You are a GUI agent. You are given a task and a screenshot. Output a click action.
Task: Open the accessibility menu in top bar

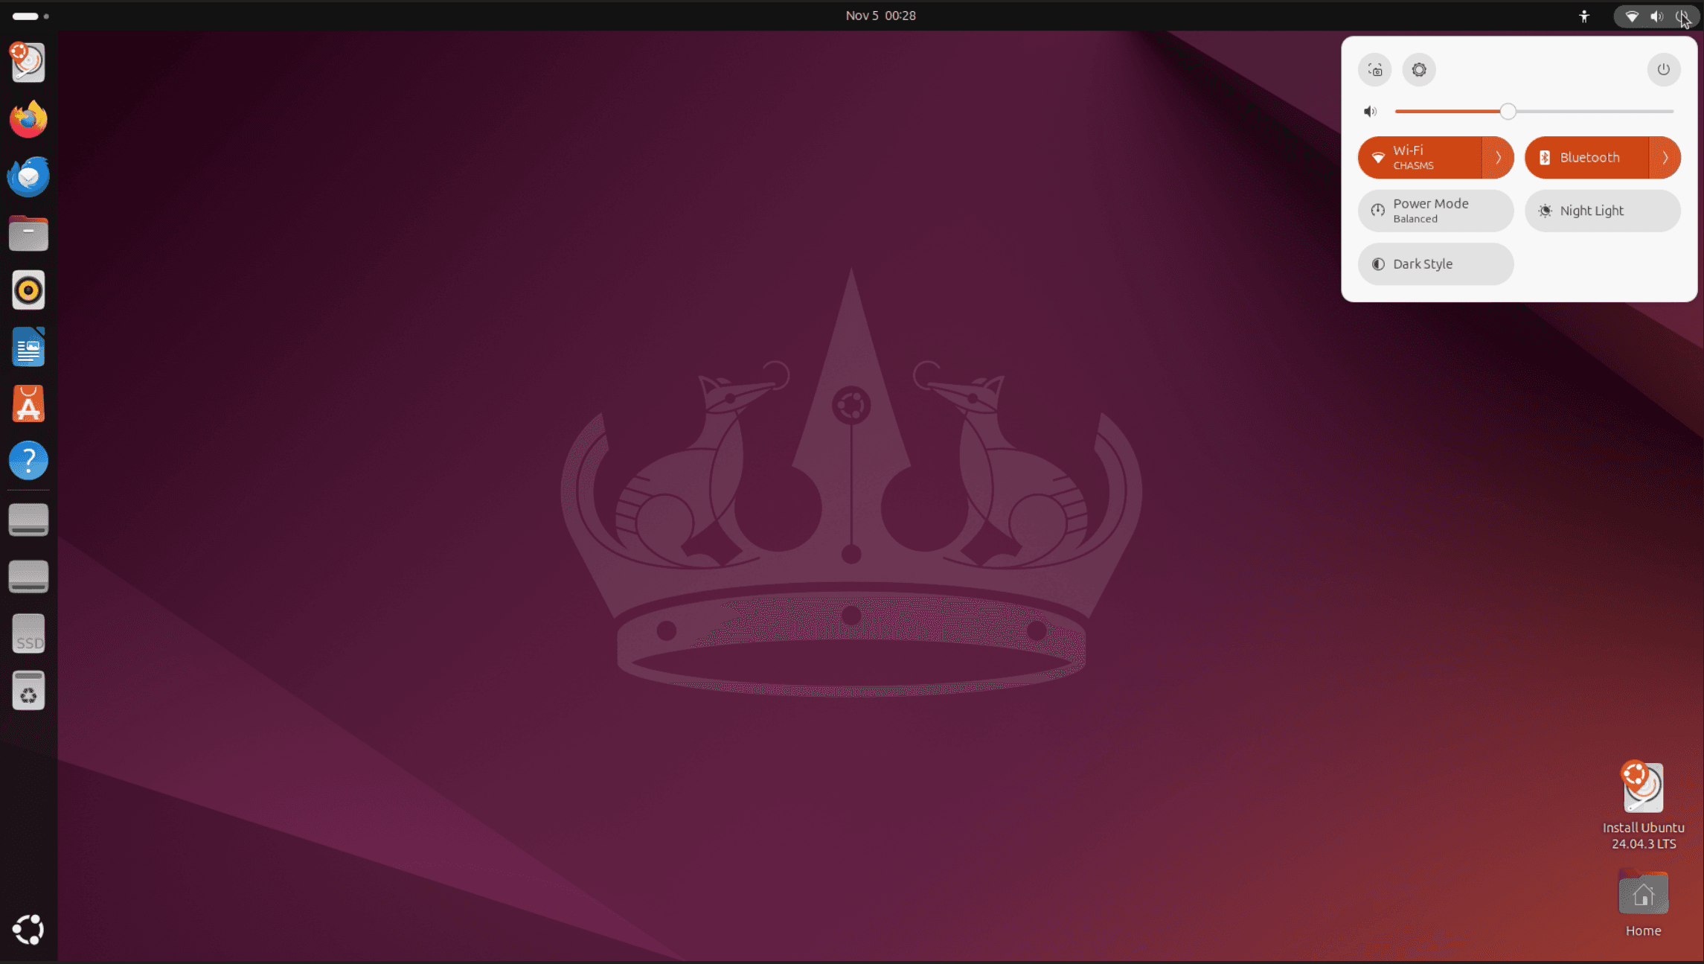point(1584,16)
